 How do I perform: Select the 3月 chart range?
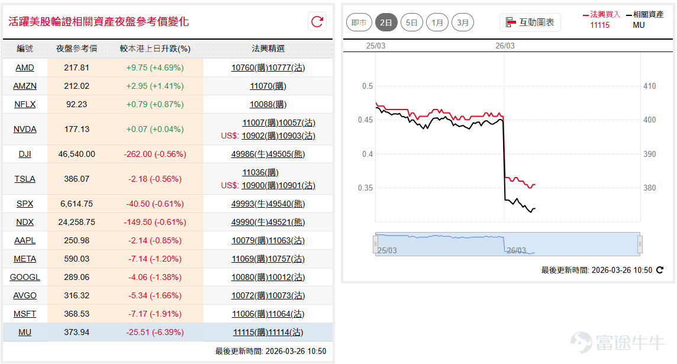[x=463, y=22]
